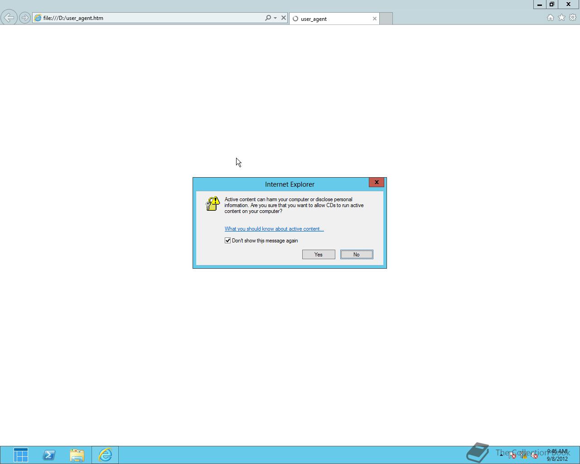The image size is (580, 464).
Task: Click the address bar search magnifier icon
Action: 268,18
